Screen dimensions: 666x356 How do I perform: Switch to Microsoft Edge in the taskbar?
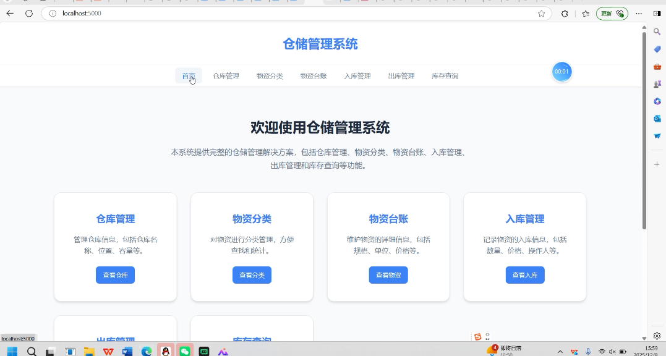[147, 351]
